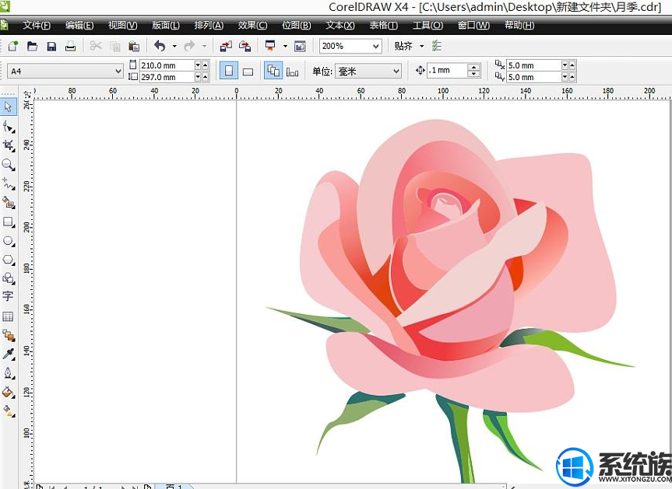Viewport: 672px width, 489px height.
Task: Select the Eyedropper tool
Action: click(x=9, y=354)
